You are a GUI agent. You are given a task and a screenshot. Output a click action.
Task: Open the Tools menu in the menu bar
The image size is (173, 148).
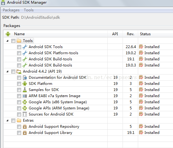[x=29, y=10]
